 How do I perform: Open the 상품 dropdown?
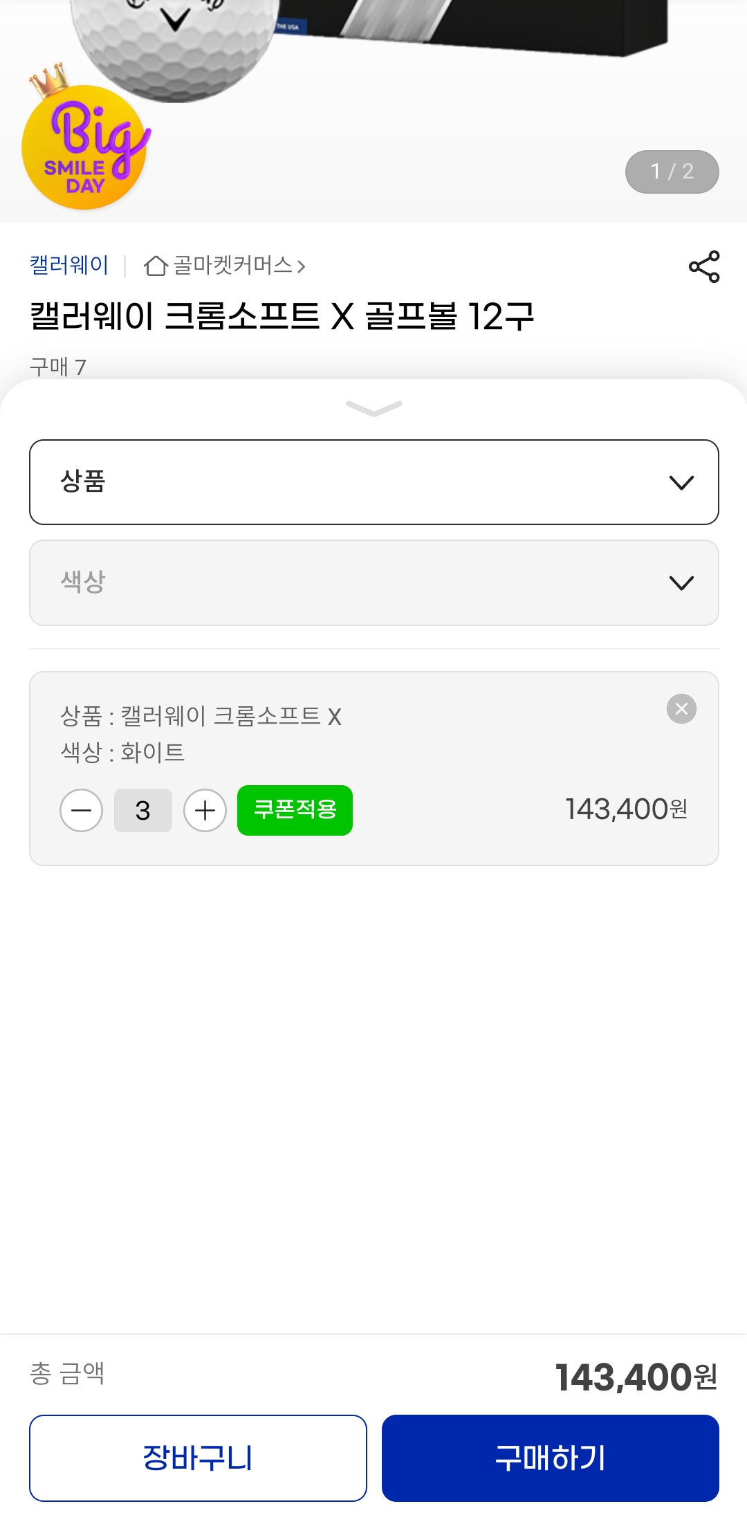pyautogui.click(x=373, y=482)
